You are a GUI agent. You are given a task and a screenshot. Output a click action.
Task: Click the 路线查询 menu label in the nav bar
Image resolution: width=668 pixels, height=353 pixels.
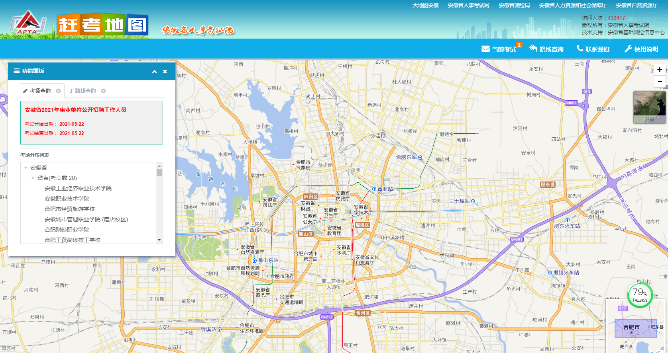pyautogui.click(x=552, y=49)
